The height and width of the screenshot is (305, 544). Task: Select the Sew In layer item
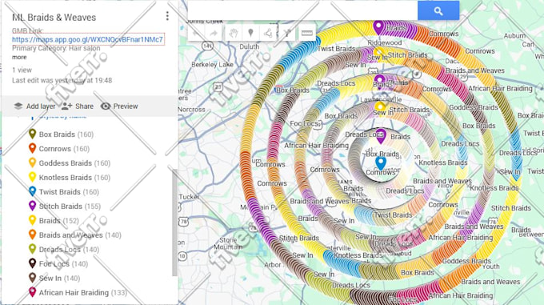pos(54,279)
